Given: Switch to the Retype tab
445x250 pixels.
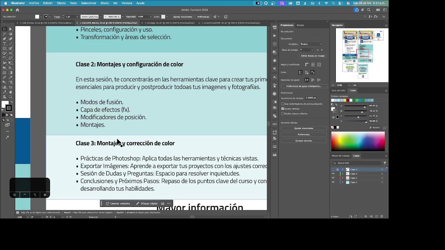Looking at the screenshot, I should pyautogui.click(x=300, y=25).
